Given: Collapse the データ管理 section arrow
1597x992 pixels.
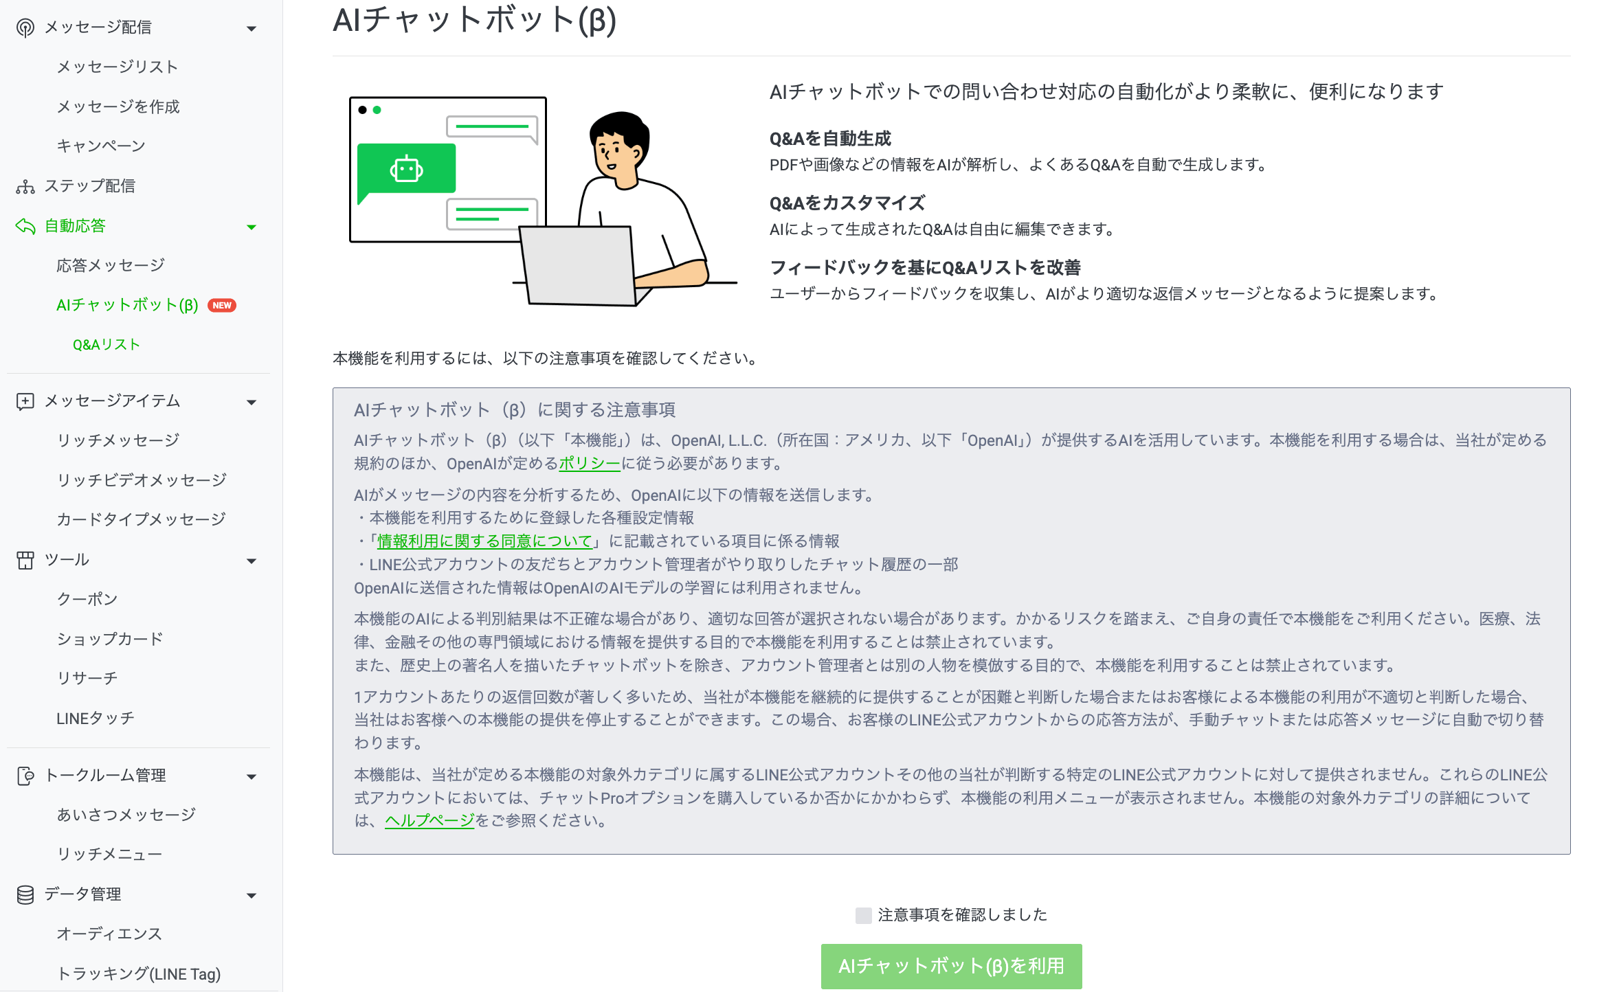Looking at the screenshot, I should pos(252,895).
